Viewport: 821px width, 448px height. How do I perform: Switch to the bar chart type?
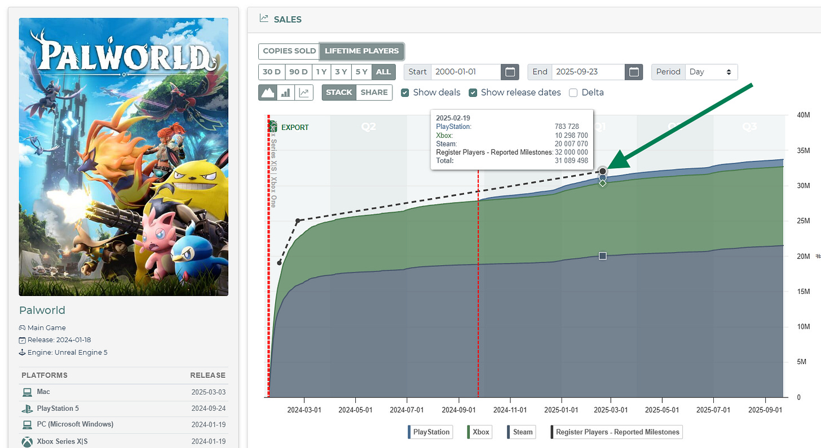[286, 92]
